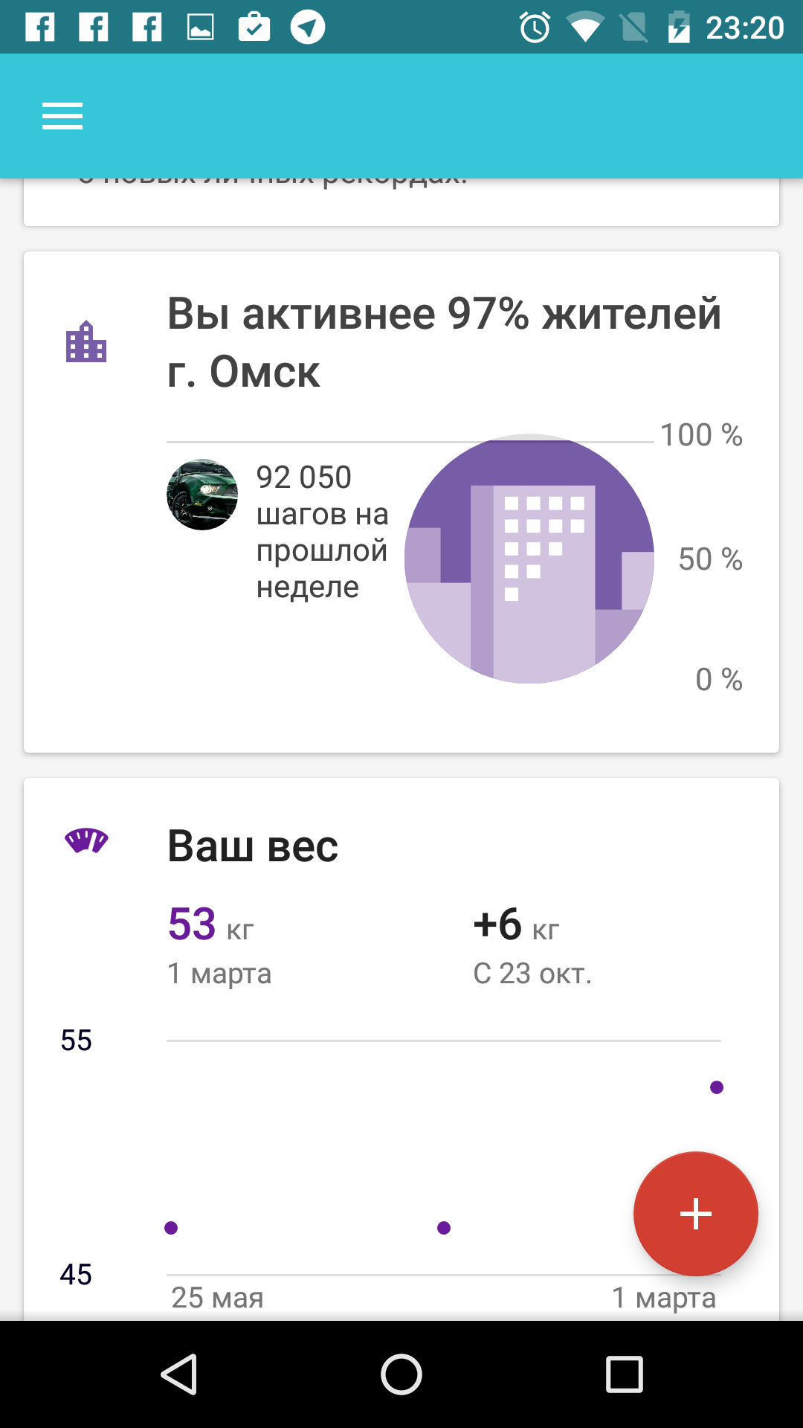The height and width of the screenshot is (1428, 803).
Task: Tap the Wi-Fi status icon
Action: 584,28
